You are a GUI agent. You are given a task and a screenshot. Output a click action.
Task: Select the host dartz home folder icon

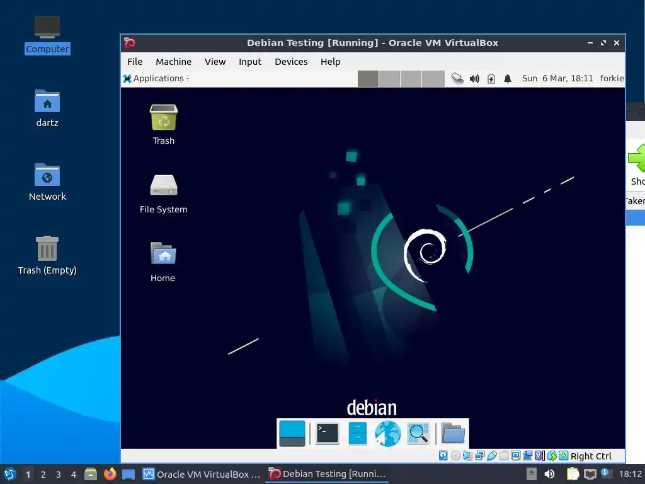click(47, 108)
